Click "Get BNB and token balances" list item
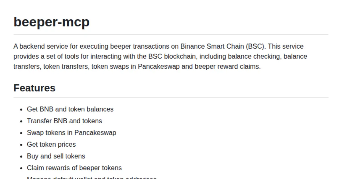342x179 pixels. point(70,109)
